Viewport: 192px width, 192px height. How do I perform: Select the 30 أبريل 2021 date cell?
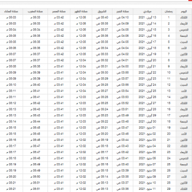(147, 122)
